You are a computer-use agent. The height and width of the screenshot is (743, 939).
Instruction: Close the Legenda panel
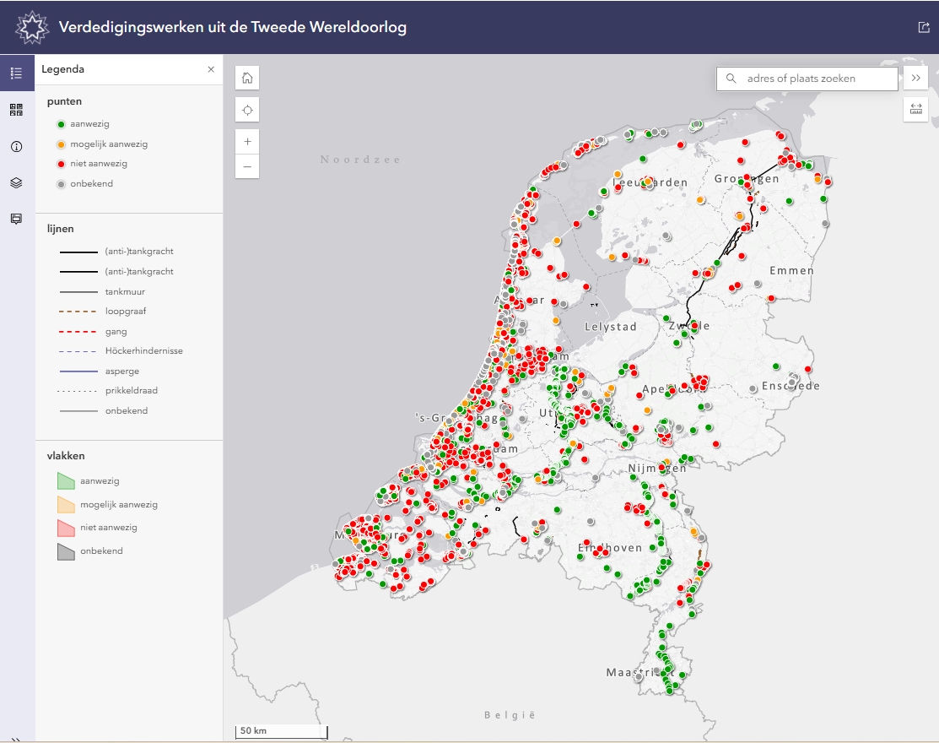(211, 70)
